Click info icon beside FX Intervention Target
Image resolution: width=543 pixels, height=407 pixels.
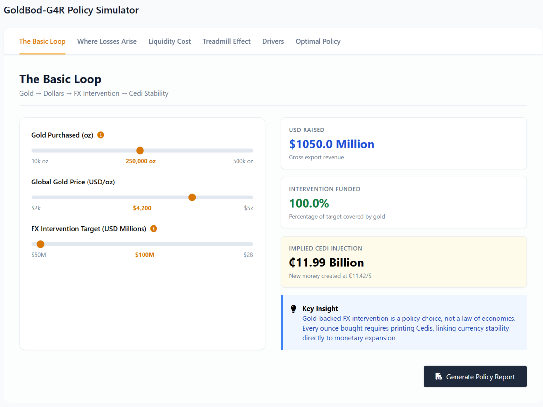tap(153, 228)
